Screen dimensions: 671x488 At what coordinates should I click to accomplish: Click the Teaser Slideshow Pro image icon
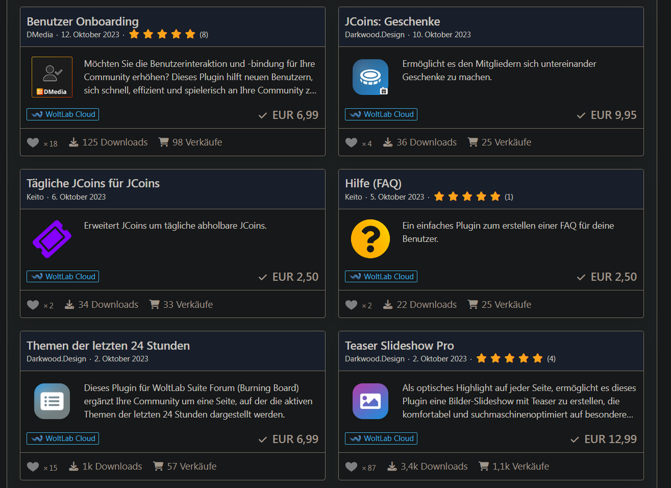370,401
